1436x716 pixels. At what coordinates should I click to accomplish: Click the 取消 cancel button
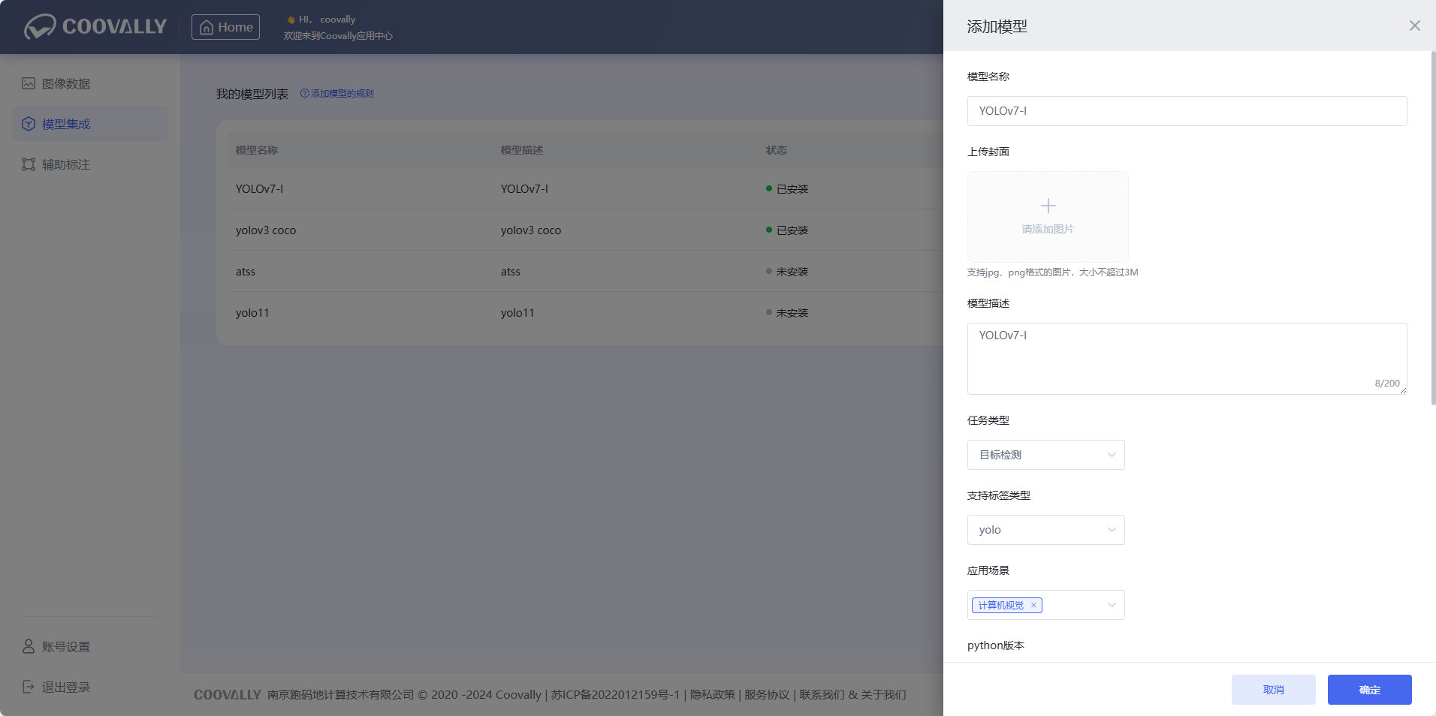(x=1273, y=690)
